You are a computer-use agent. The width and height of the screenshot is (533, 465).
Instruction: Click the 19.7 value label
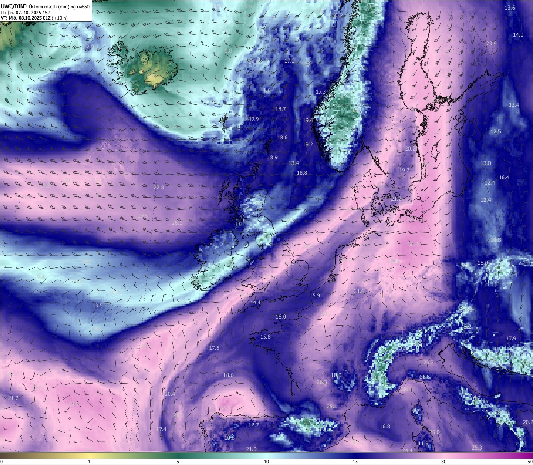pyautogui.click(x=404, y=170)
